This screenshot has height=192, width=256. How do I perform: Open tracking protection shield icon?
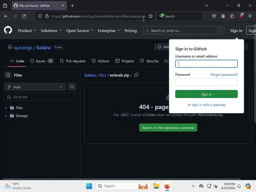(x=40, y=16)
